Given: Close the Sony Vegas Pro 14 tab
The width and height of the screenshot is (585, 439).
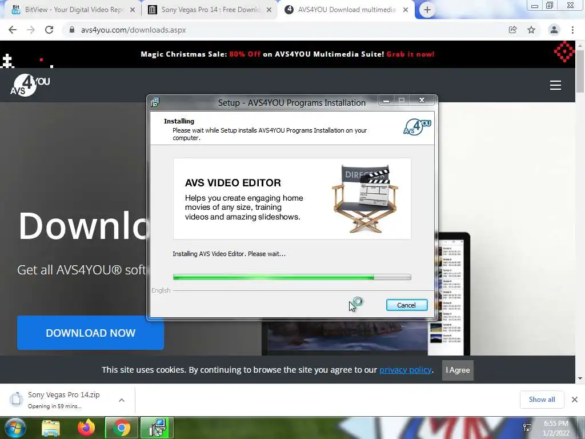Looking at the screenshot, I should [269, 10].
